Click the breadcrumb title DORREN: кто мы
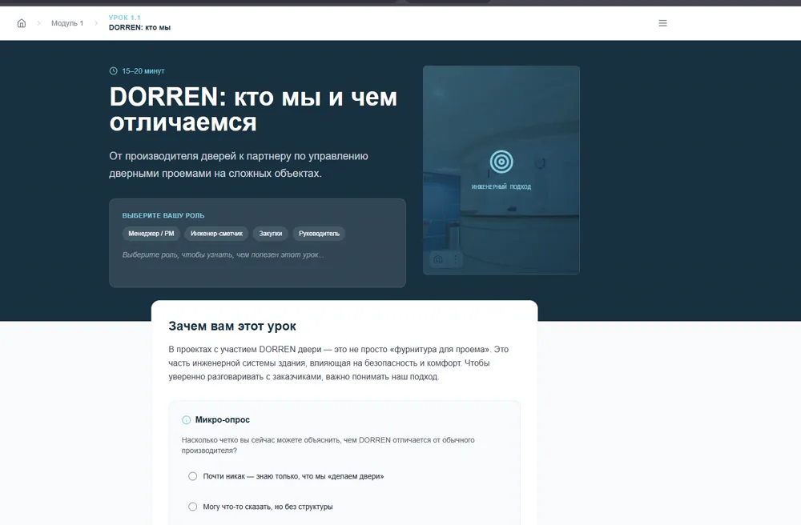Screen dimensions: 801x525 tap(139, 27)
